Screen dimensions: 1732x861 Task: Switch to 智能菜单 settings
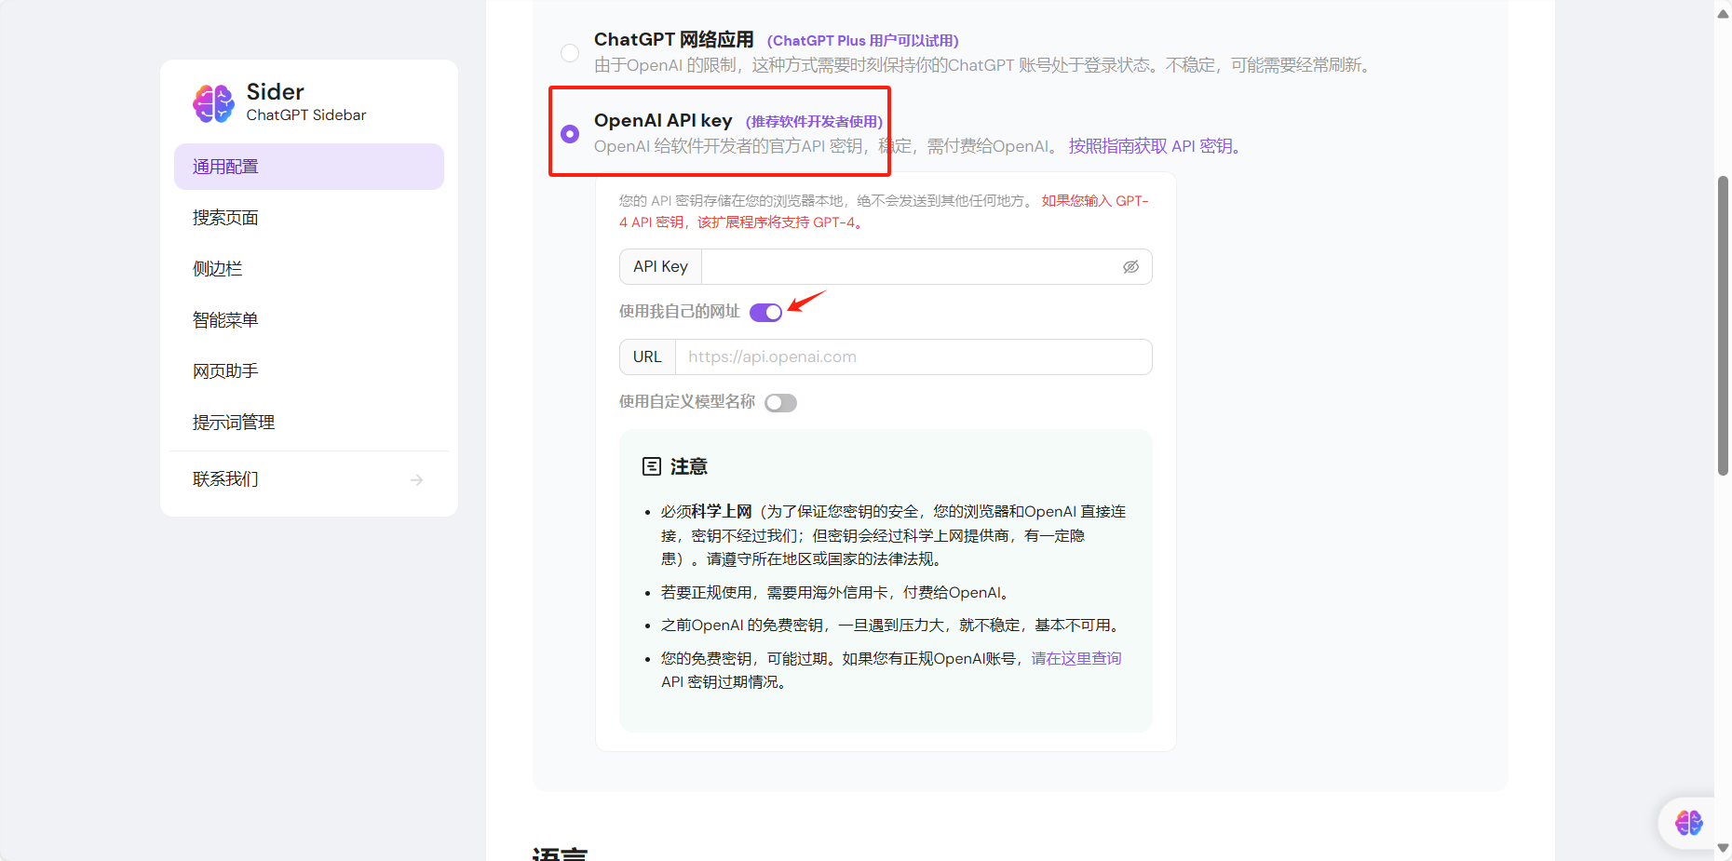pos(309,320)
